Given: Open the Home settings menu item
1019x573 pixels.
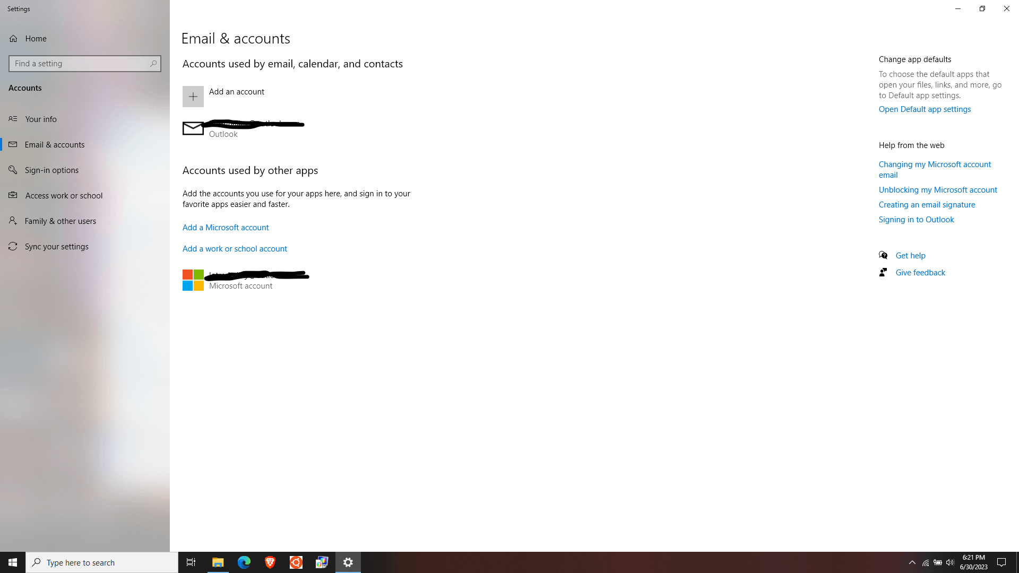Looking at the screenshot, I should [x=36, y=38].
